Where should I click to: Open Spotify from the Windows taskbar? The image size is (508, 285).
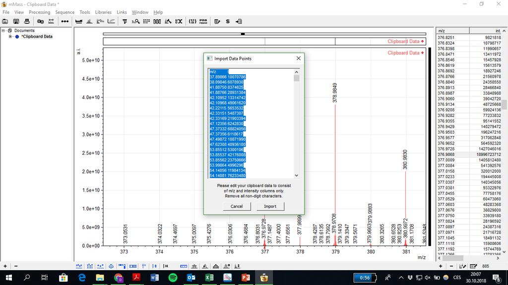coord(173,278)
